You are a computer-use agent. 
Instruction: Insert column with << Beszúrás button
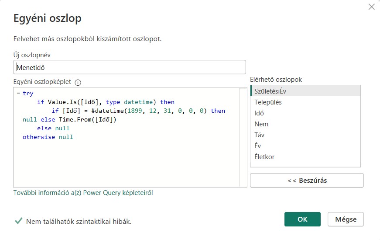pos(307,180)
